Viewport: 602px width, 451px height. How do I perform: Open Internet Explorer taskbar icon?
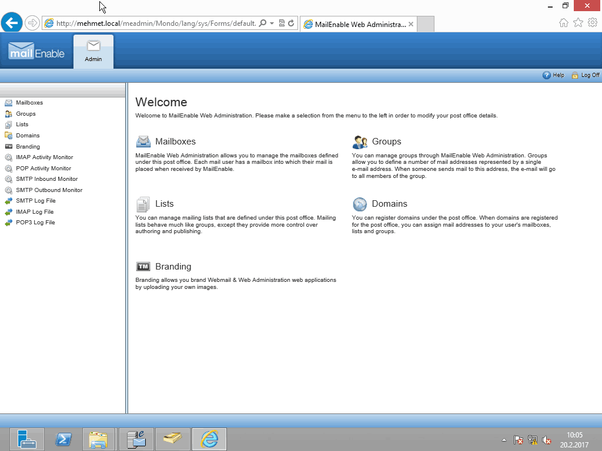point(209,439)
